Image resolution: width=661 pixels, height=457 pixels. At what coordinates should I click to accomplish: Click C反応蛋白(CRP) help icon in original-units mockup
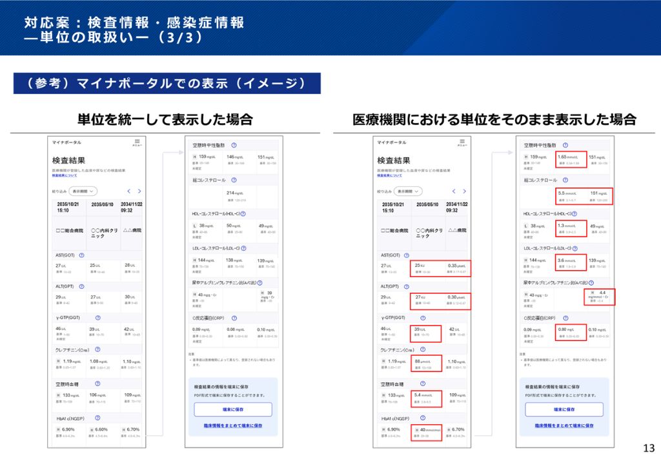click(565, 318)
